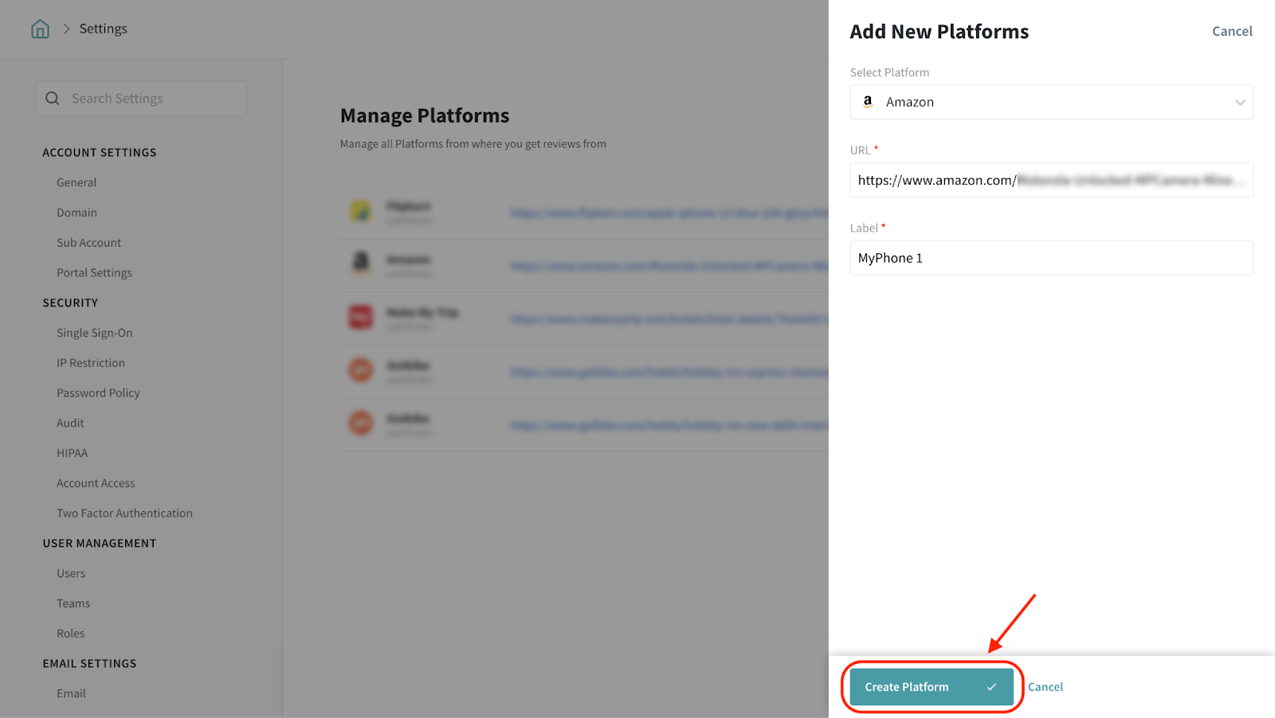Select Password Policy in sidebar
This screenshot has width=1275, height=718.
pyautogui.click(x=98, y=393)
